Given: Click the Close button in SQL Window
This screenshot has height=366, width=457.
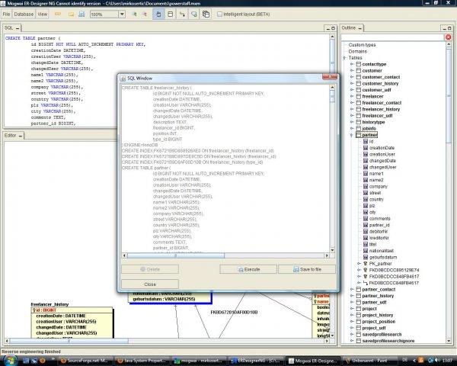Looking at the screenshot, I should point(150,284).
